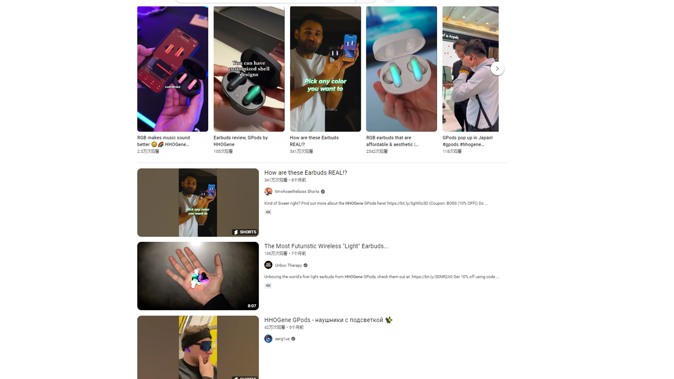
Task: Click the shorts carousel next arrow
Action: click(497, 68)
